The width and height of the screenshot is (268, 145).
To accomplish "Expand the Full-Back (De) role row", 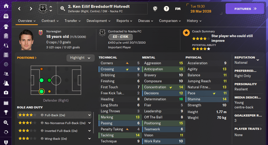I will click(89, 115).
